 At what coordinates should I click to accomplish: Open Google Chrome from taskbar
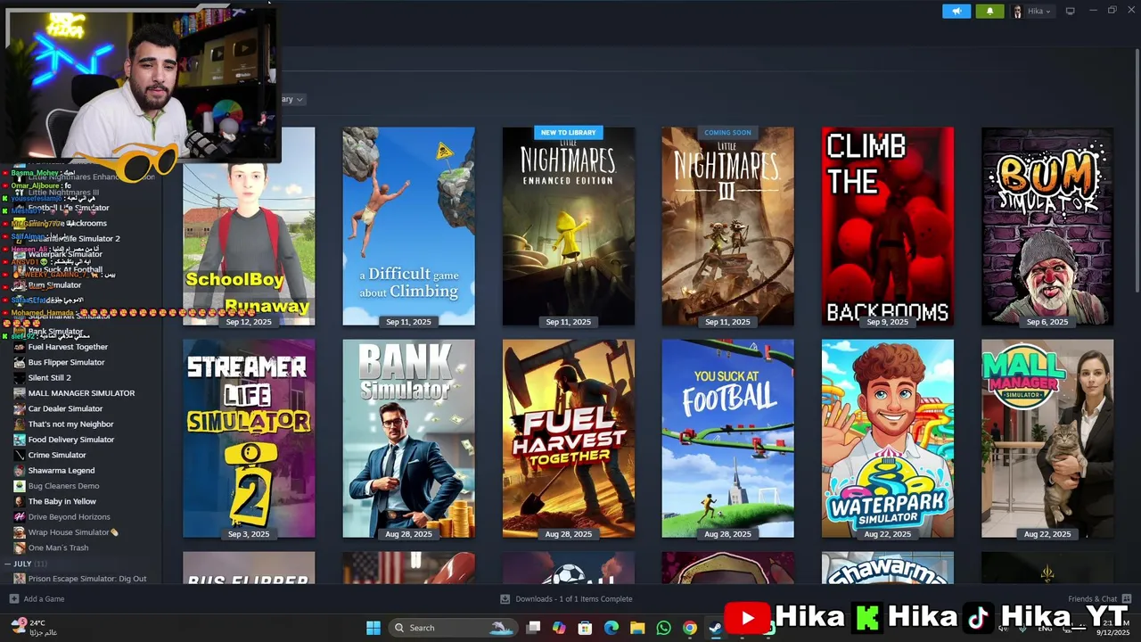point(689,628)
